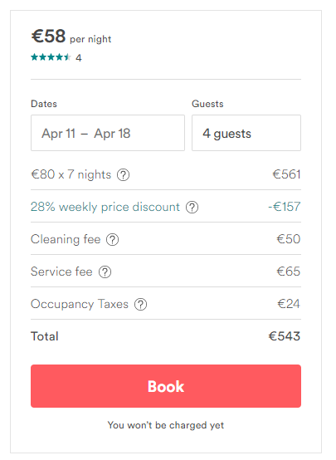Click the Occupancy Taxes question mark icon

tap(140, 305)
